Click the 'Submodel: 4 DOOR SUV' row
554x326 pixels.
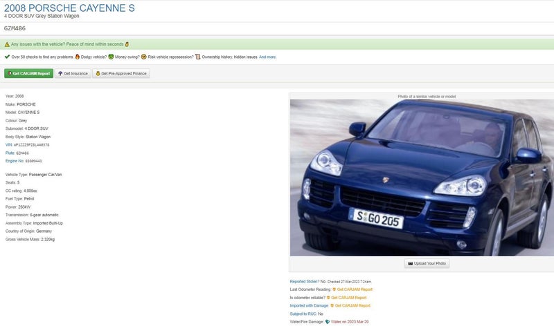pyautogui.click(x=27, y=128)
